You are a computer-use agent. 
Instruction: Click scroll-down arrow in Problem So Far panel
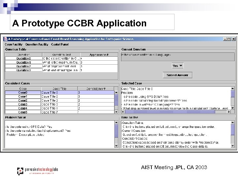click(116, 146)
